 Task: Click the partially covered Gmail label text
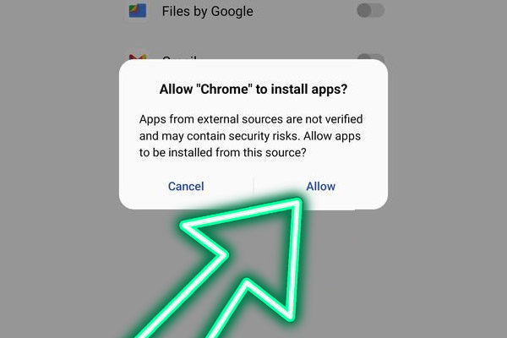(179, 57)
